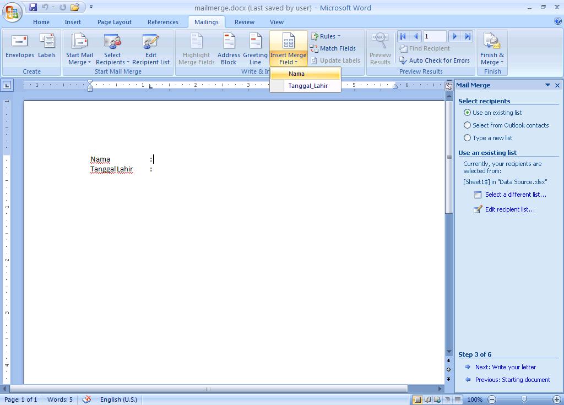Click Words: 5 count in status bar

pos(59,400)
